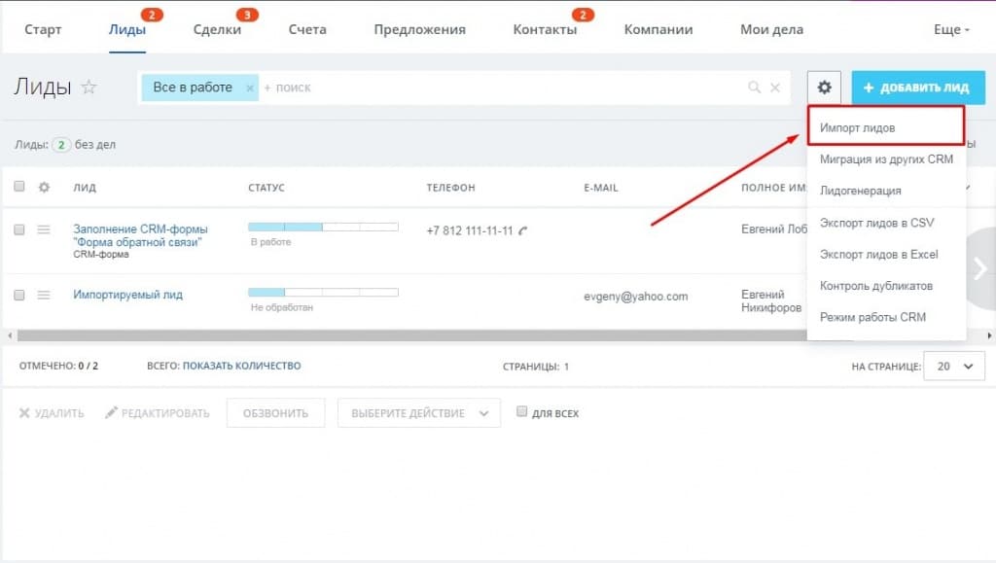The width and height of the screenshot is (996, 563).
Task: Click the star icon next to Лиды title
Action: [x=89, y=88]
